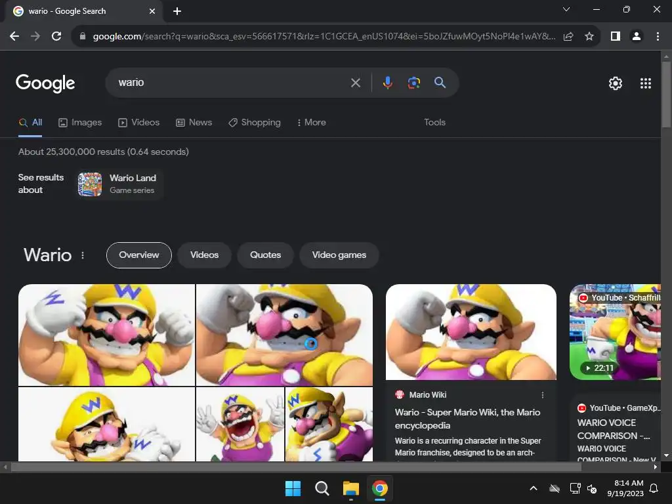
Task: Open the Google apps grid
Action: point(646,83)
